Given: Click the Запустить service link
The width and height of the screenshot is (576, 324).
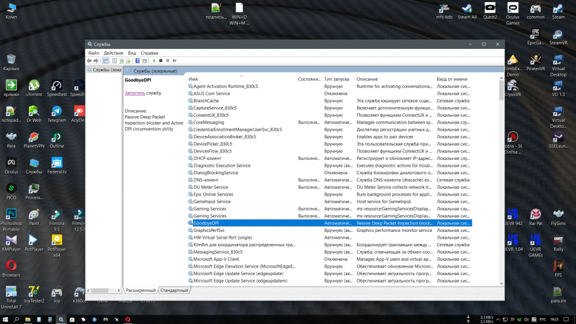Looking at the screenshot, I should pos(135,93).
